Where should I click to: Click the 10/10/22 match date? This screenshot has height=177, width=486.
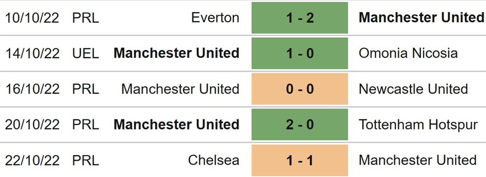(32, 18)
